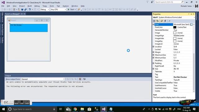Expand the MaximumSize property
This screenshot has width=199, height=112.
click(x=153, y=55)
